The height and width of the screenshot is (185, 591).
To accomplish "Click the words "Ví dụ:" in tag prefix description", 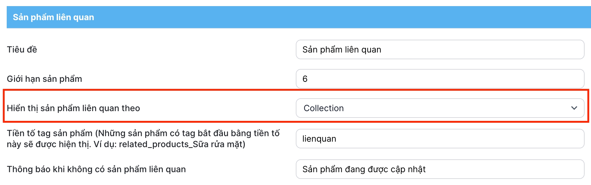I will click(x=105, y=144).
